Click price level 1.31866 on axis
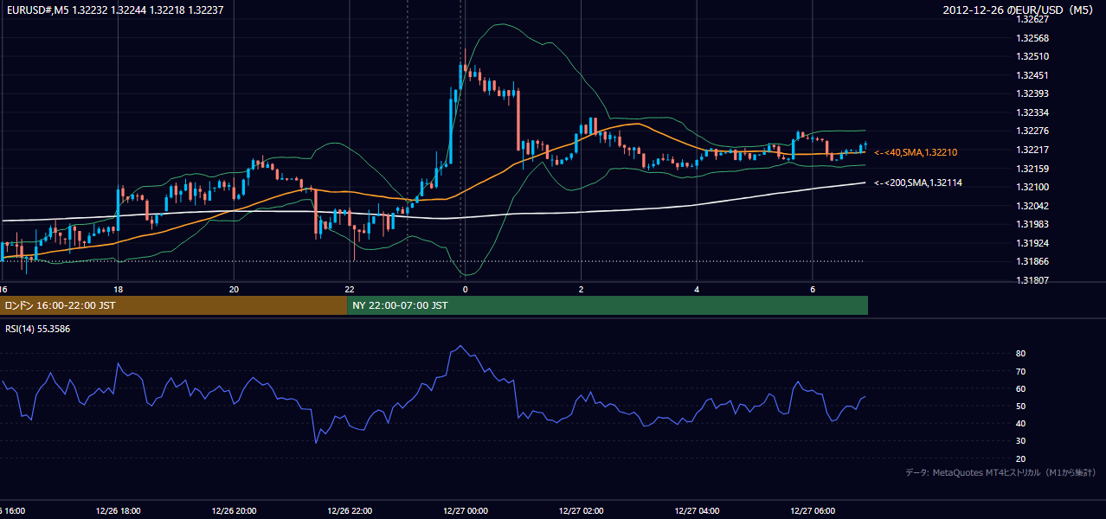 [1031, 261]
